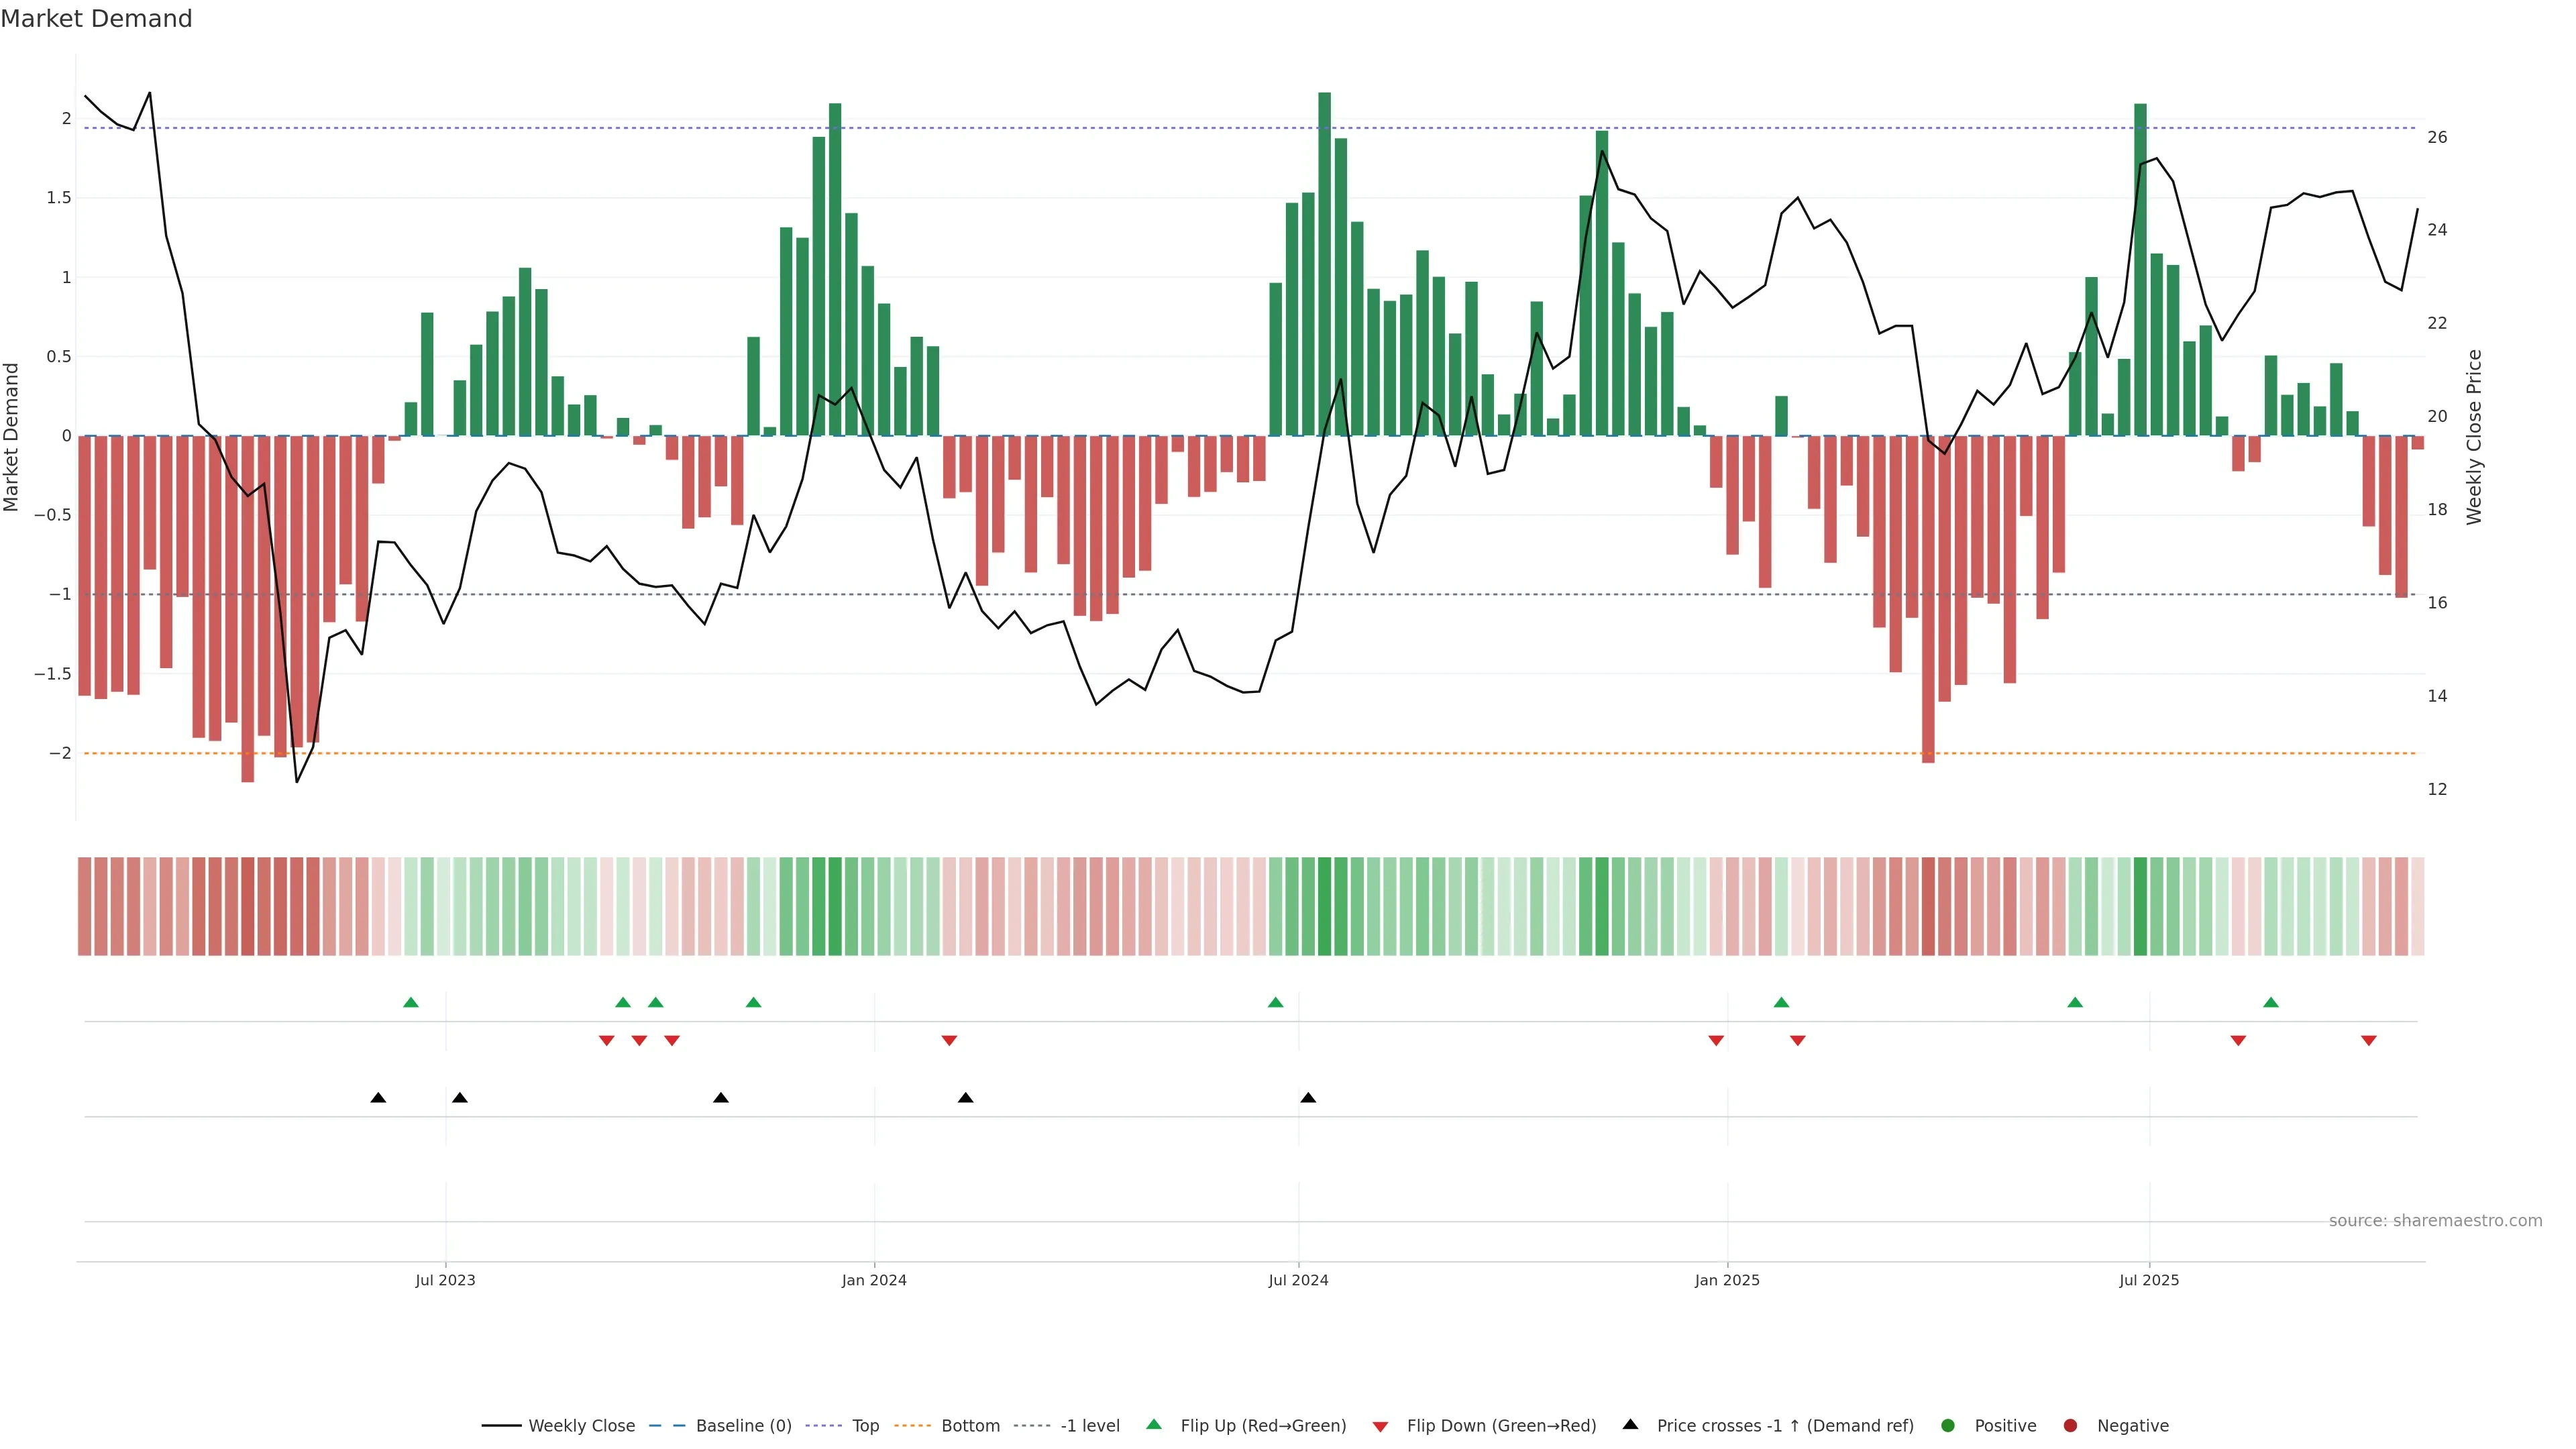
Task: Toggle the Baseline (0) legend entry
Action: tap(743, 1426)
